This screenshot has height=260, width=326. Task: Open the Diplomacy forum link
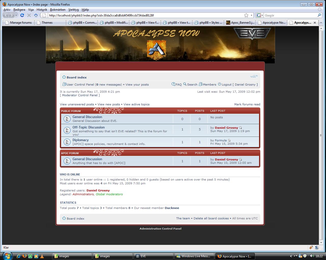(80, 140)
